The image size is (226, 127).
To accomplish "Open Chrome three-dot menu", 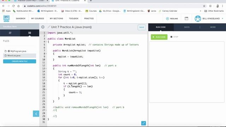I will point(222,6).
